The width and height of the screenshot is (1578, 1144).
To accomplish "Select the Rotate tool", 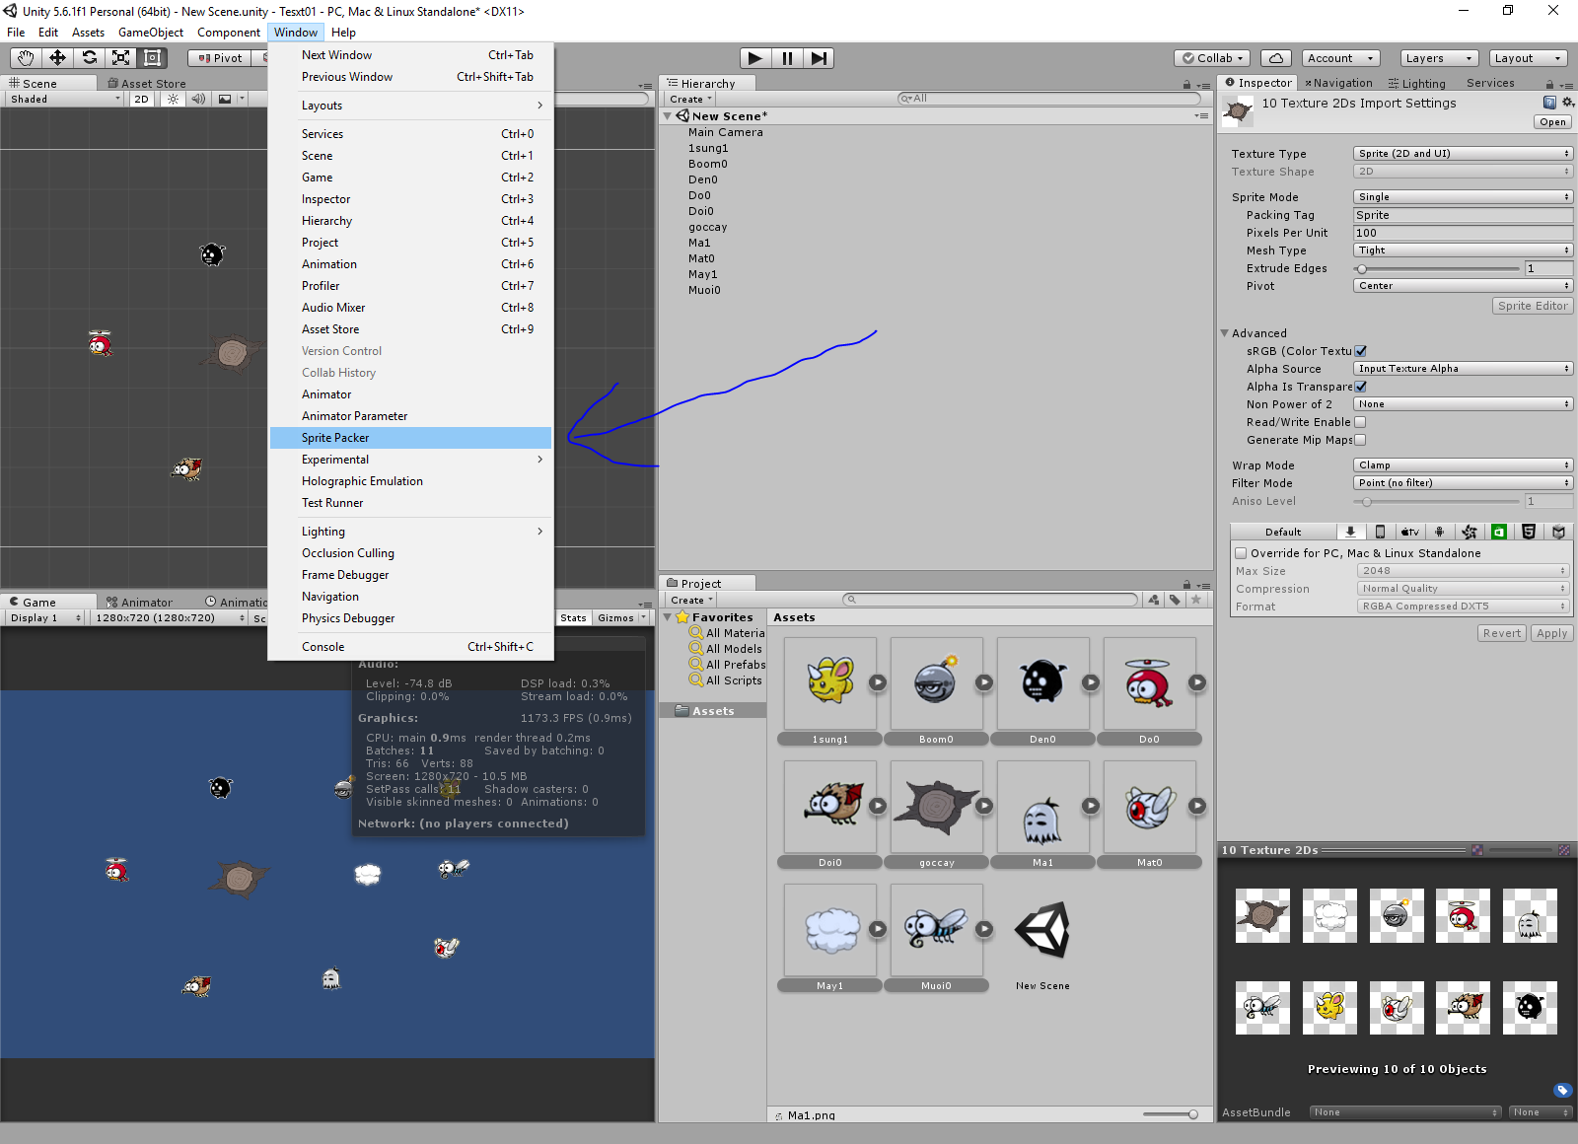I will [90, 57].
